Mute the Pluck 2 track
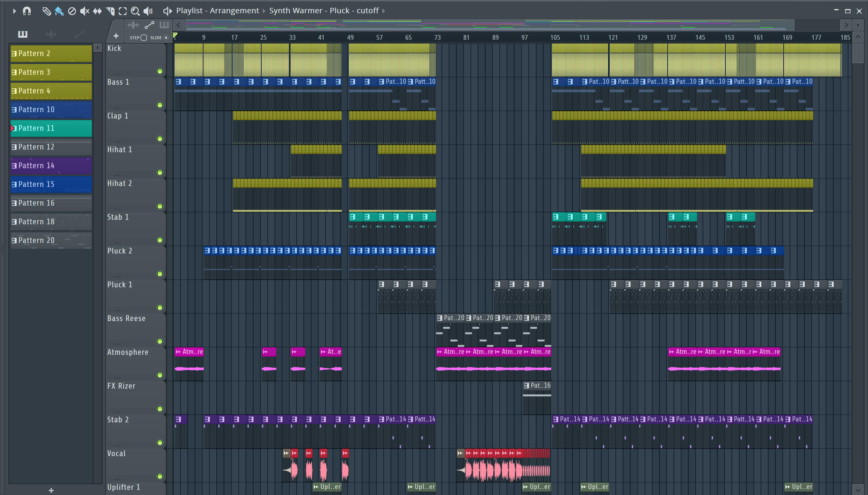The width and height of the screenshot is (868, 495). pos(160,274)
